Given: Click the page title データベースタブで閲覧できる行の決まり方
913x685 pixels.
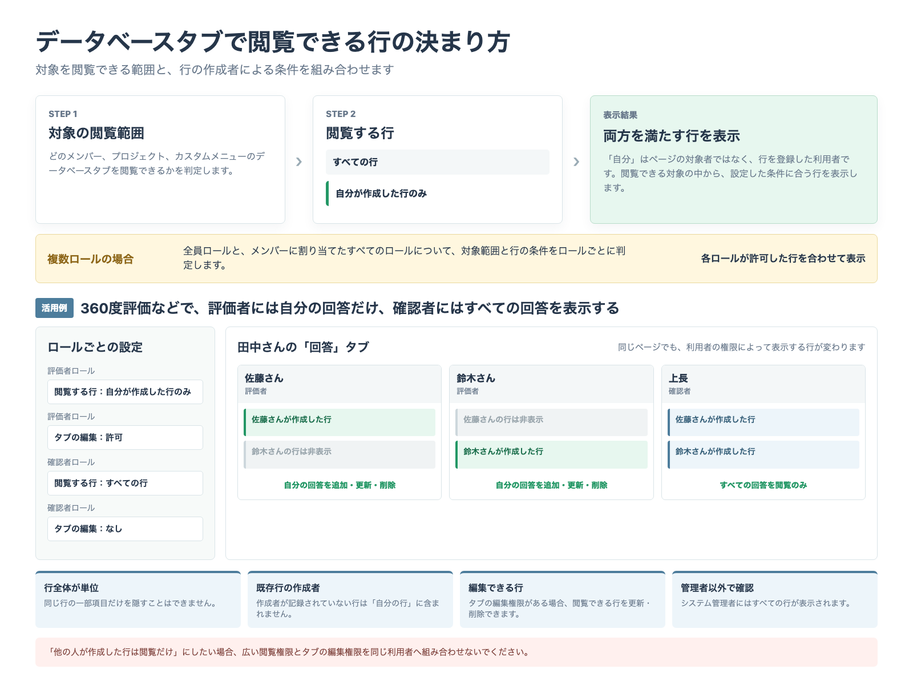Looking at the screenshot, I should point(273,42).
